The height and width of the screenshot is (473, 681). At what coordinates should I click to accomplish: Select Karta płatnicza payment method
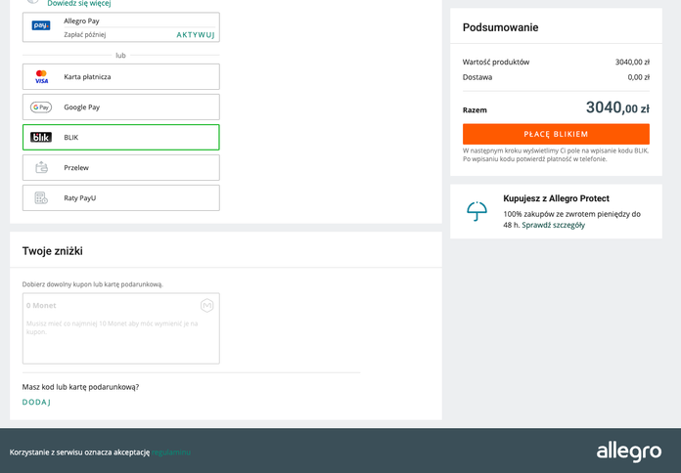(x=121, y=77)
